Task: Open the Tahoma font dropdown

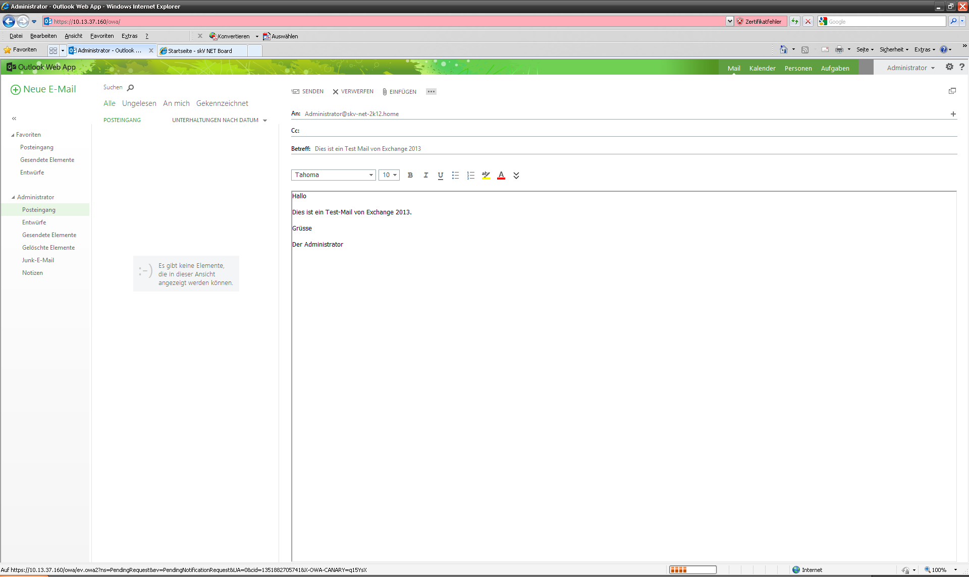Action: tap(371, 175)
